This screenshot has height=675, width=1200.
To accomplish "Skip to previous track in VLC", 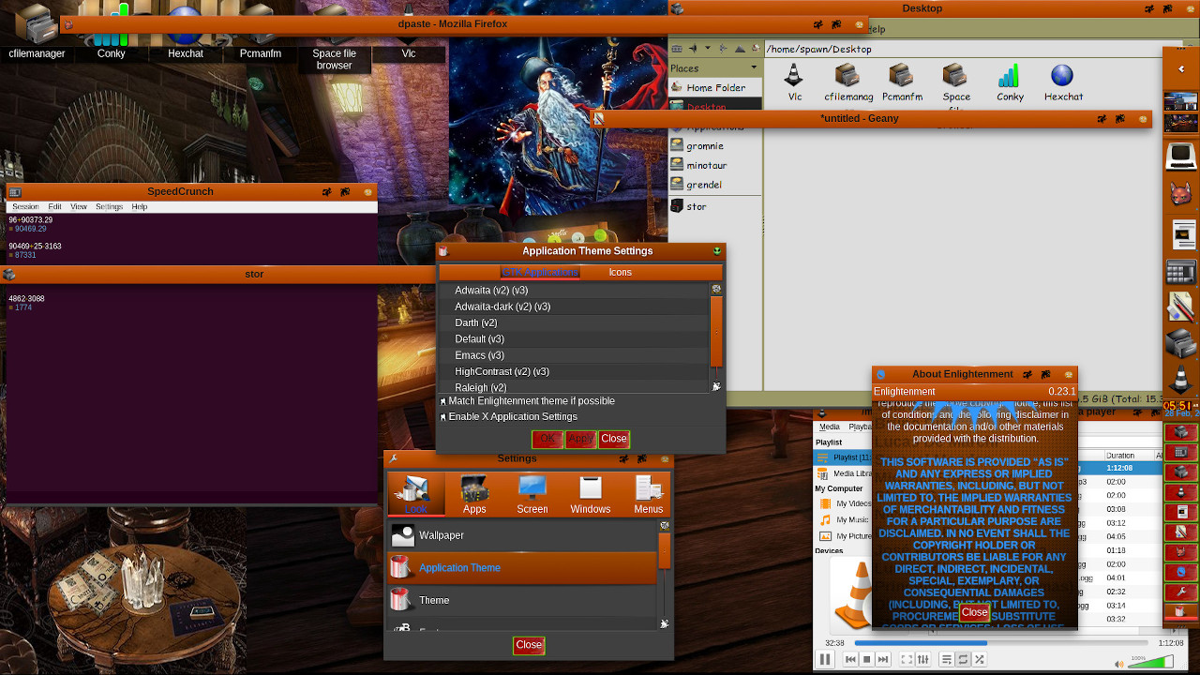I will click(850, 660).
